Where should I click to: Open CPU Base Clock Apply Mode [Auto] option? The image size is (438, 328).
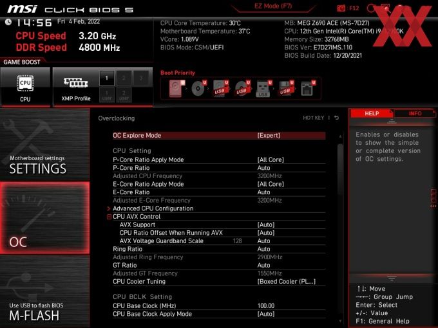(266, 314)
